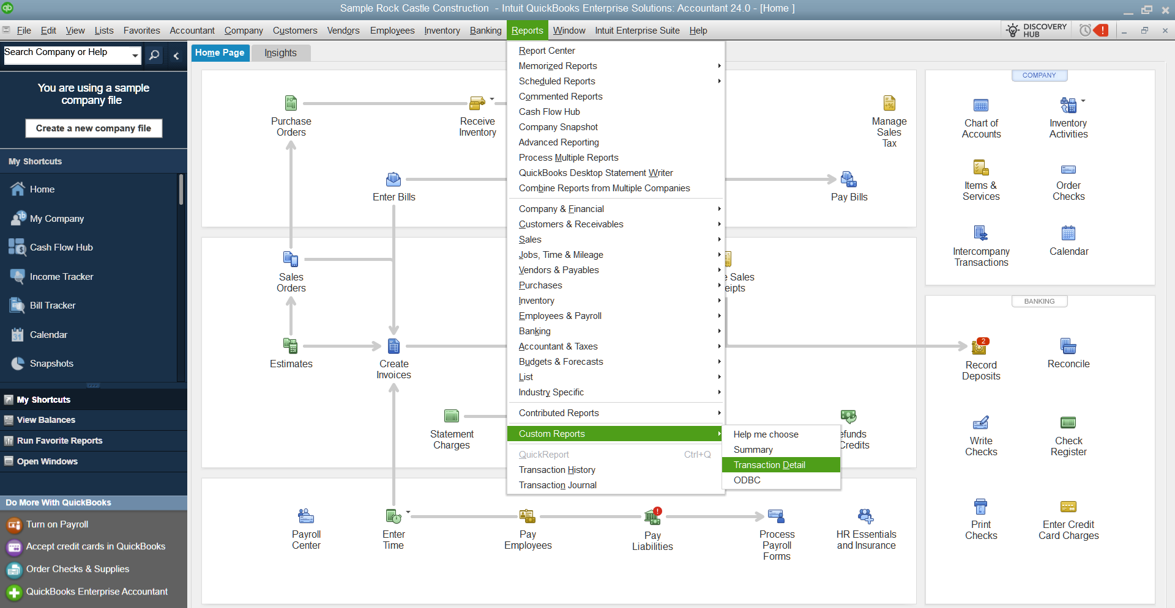
Task: Open the Payroll Center icon
Action: [x=306, y=516]
